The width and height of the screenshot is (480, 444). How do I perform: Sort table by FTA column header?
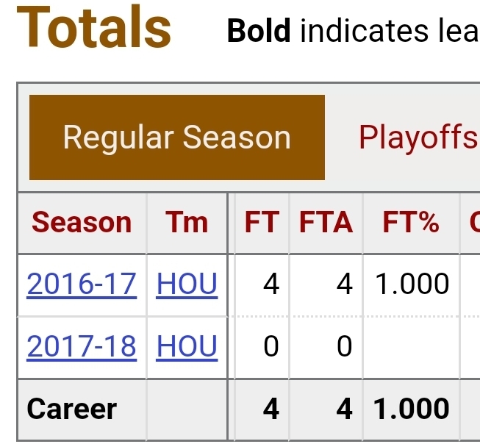[x=326, y=222]
